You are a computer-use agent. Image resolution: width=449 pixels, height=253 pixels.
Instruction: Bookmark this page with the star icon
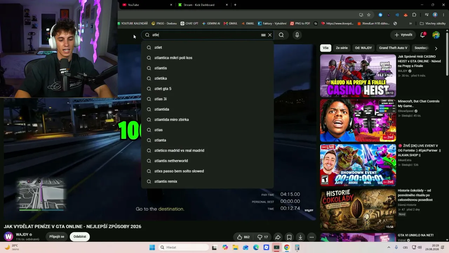click(369, 15)
